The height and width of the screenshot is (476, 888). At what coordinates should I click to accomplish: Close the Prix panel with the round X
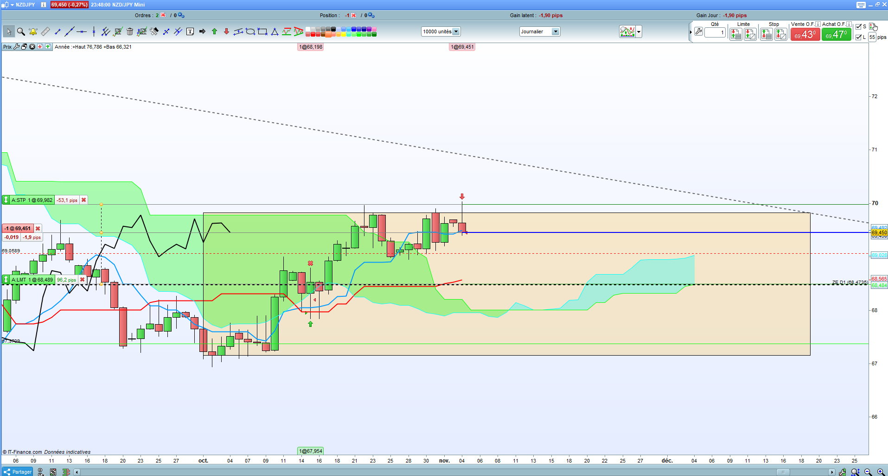32,47
